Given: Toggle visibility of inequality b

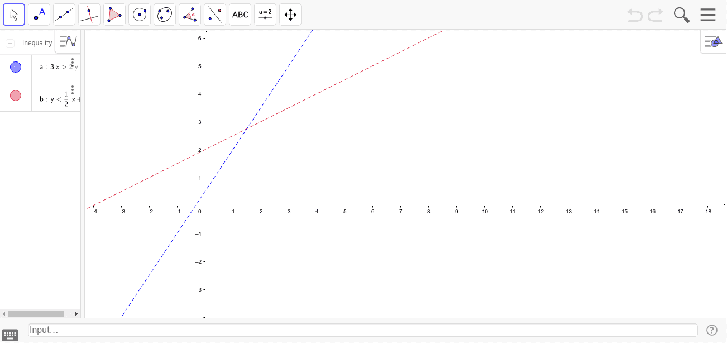Looking at the screenshot, I should [x=16, y=96].
